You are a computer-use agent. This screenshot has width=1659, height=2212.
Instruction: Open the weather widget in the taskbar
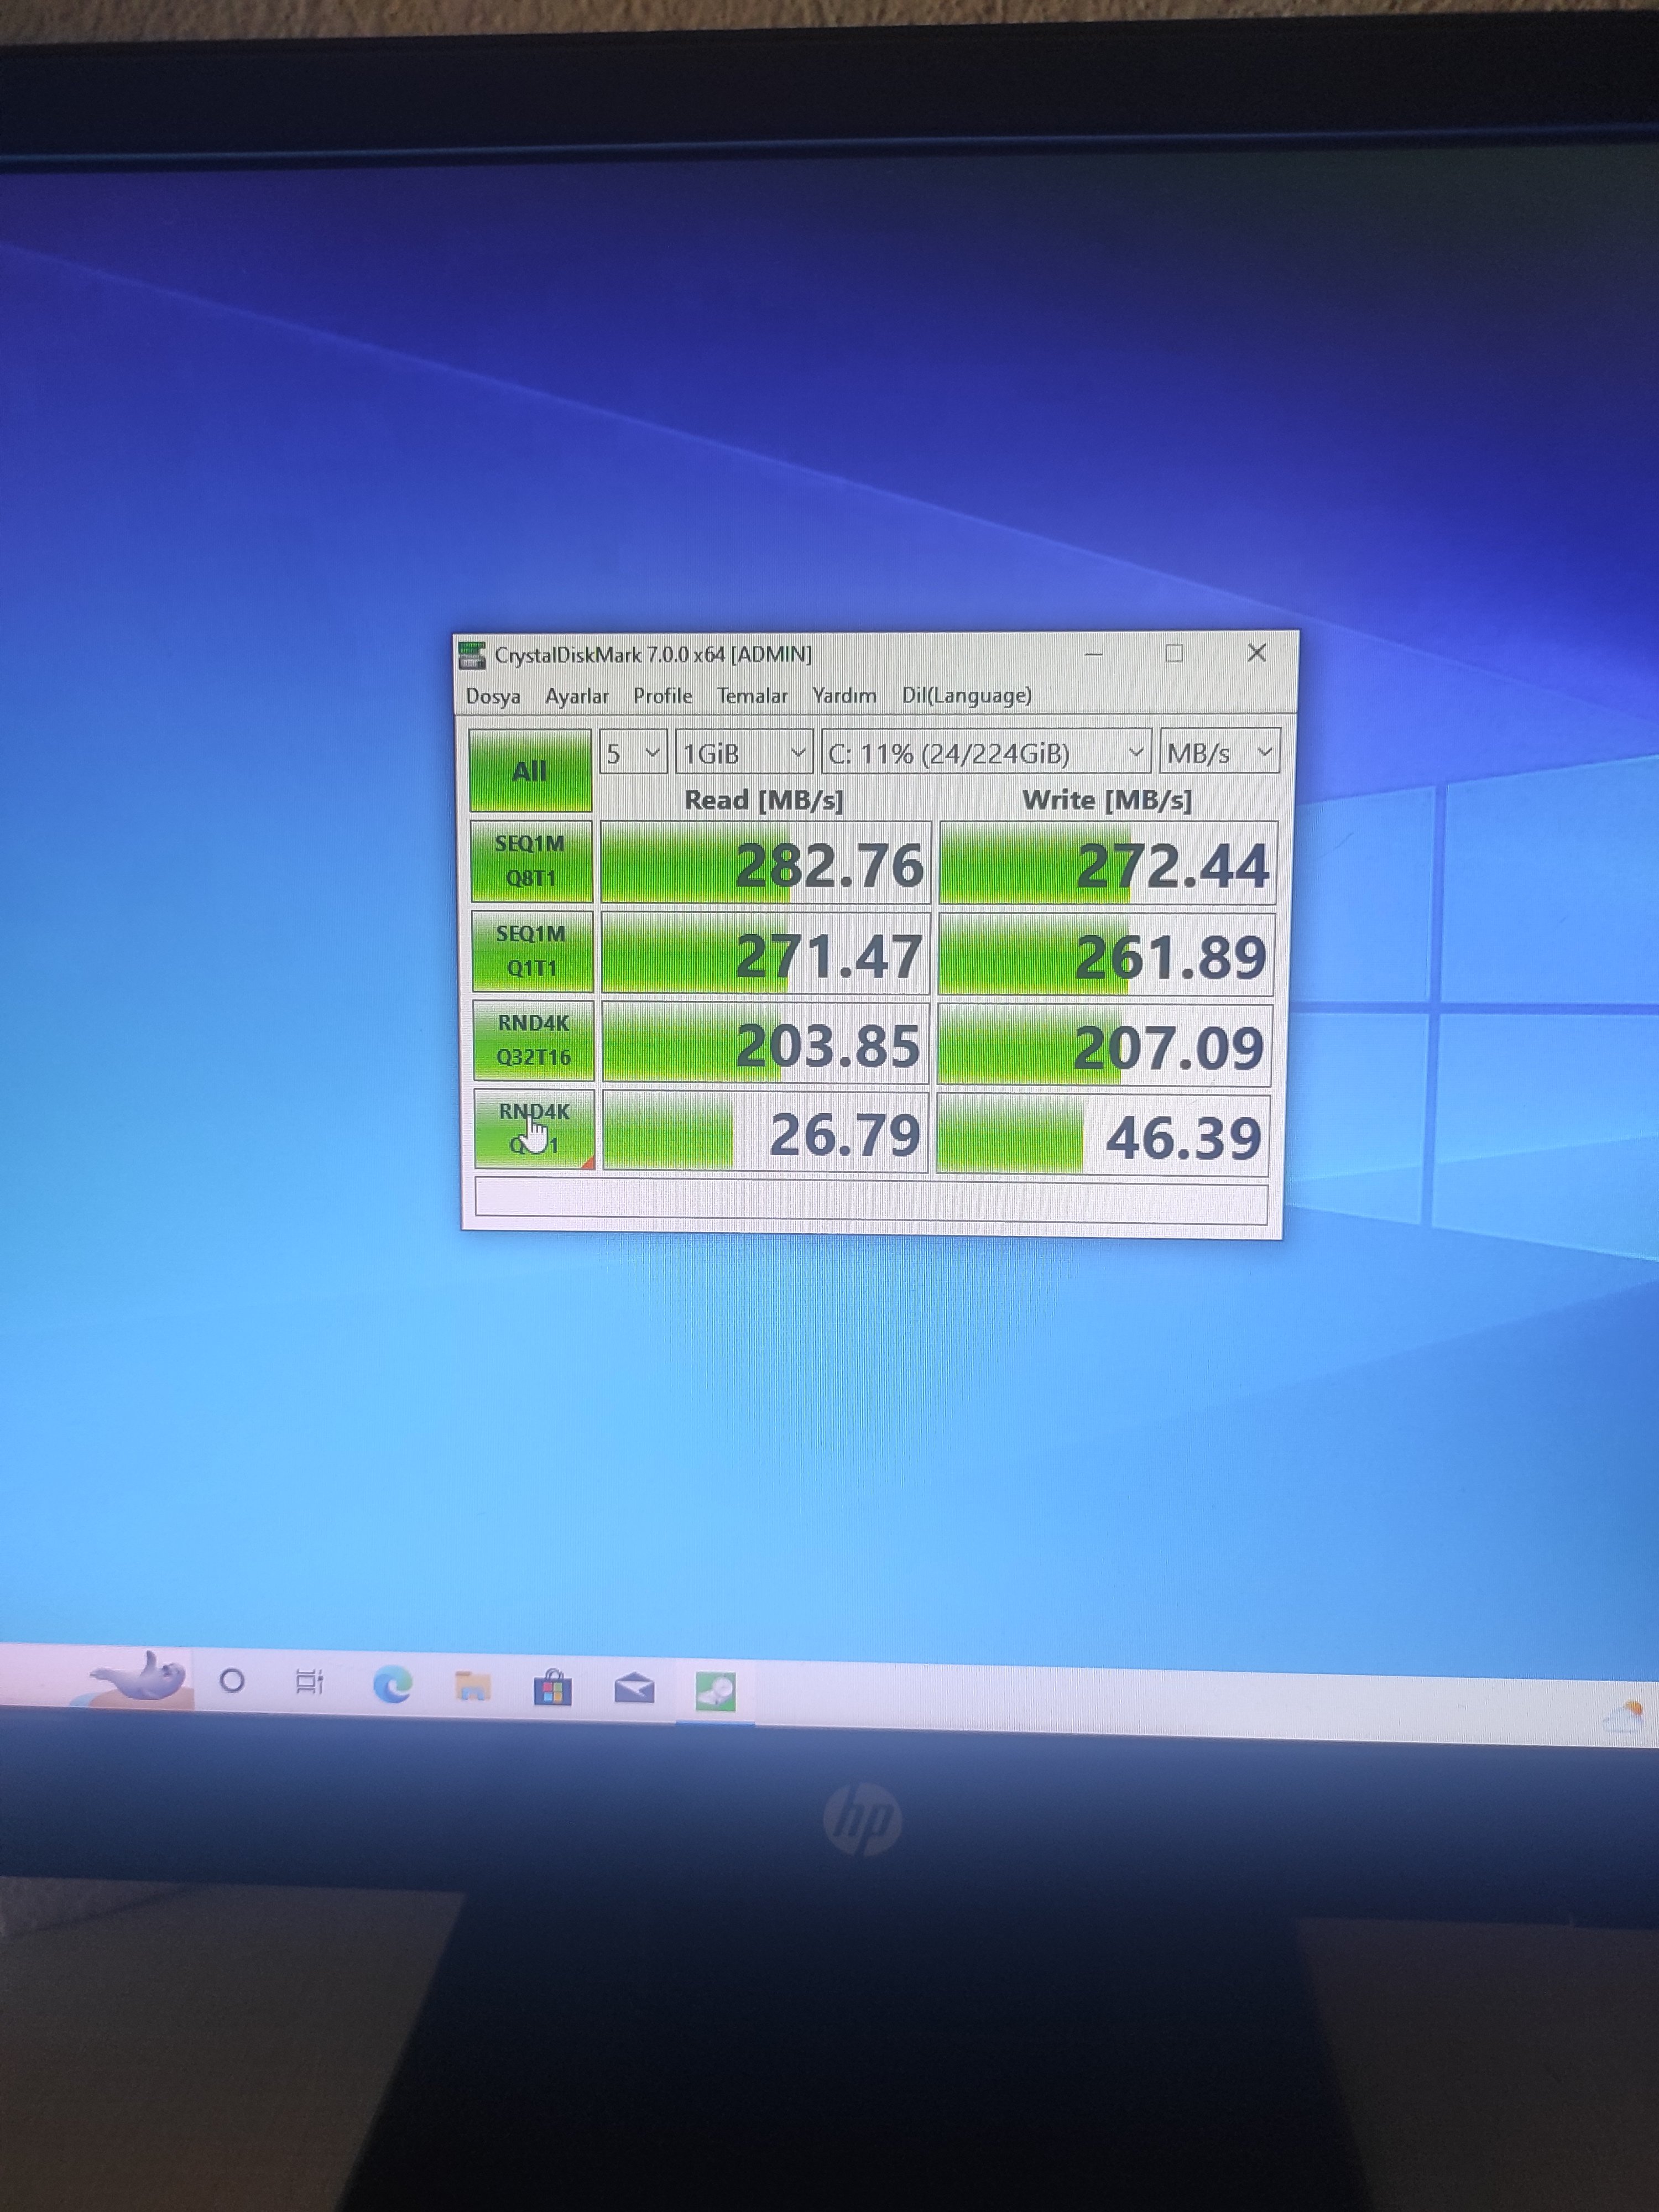click(1625, 1716)
